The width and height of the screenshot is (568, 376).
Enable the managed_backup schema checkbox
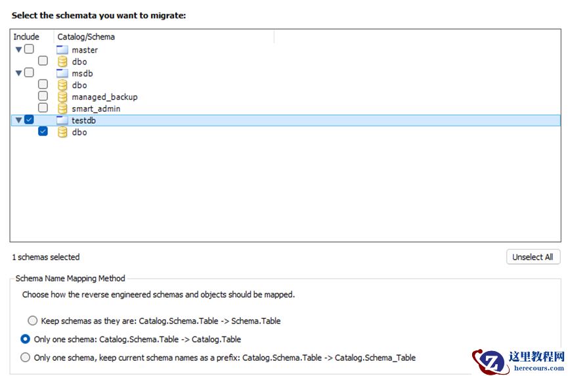point(43,96)
